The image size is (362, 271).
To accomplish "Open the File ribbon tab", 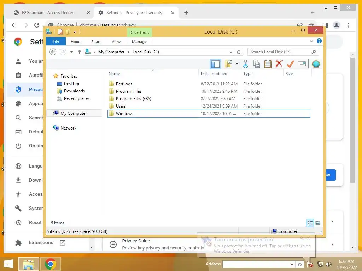I will pyautogui.click(x=56, y=41).
